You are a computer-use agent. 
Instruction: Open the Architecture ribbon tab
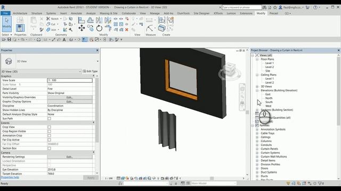coord(20,13)
